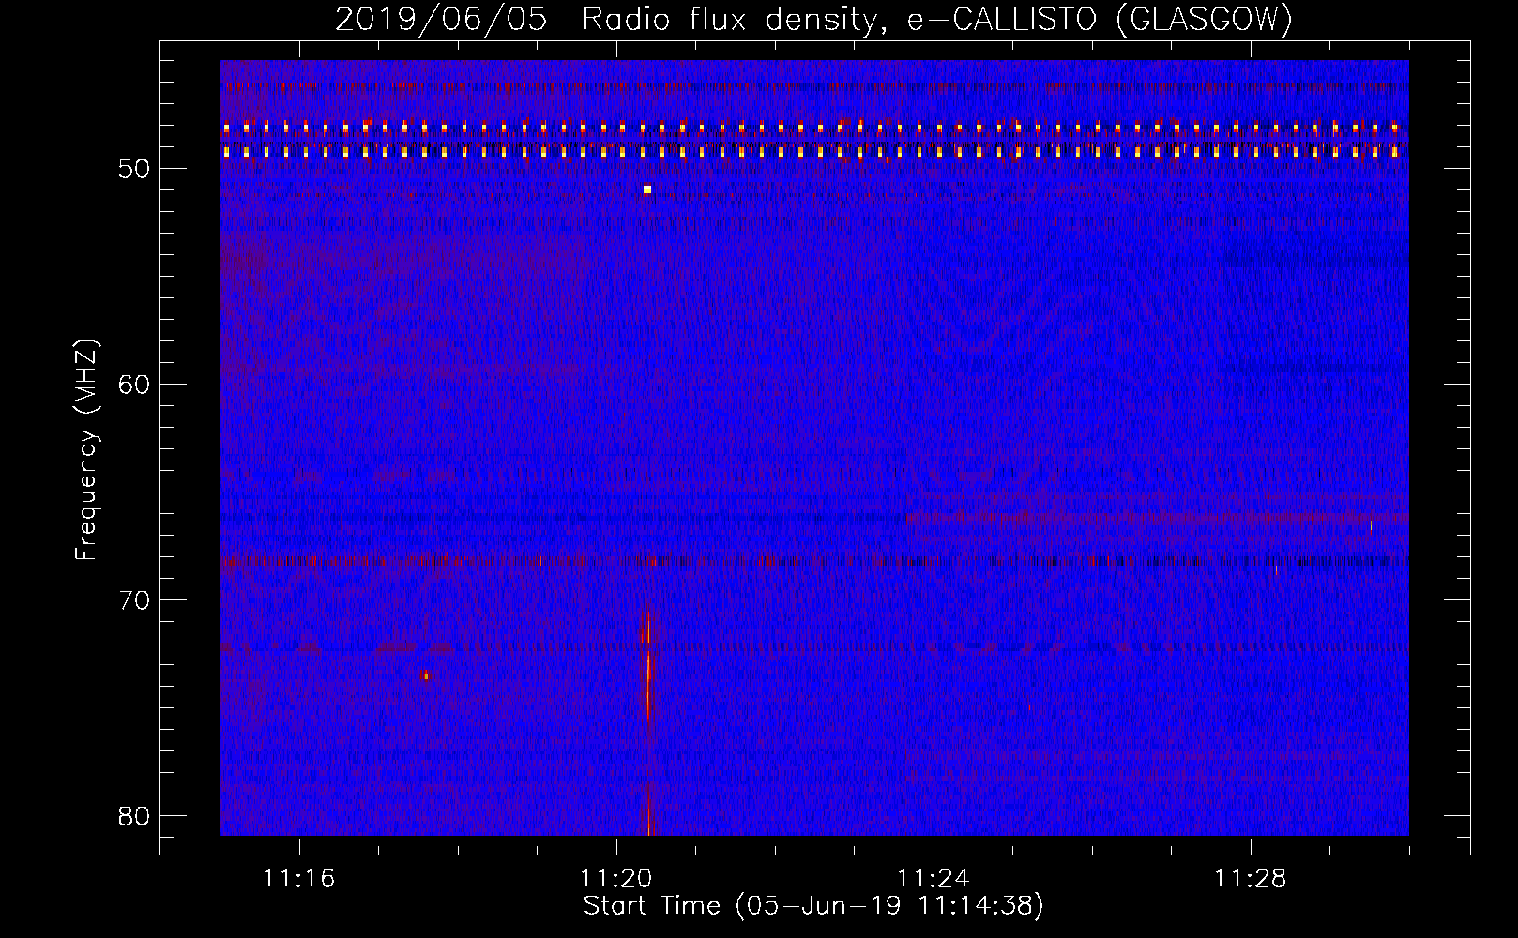Click the 50 MHz frequency tick label

pyautogui.click(x=134, y=169)
